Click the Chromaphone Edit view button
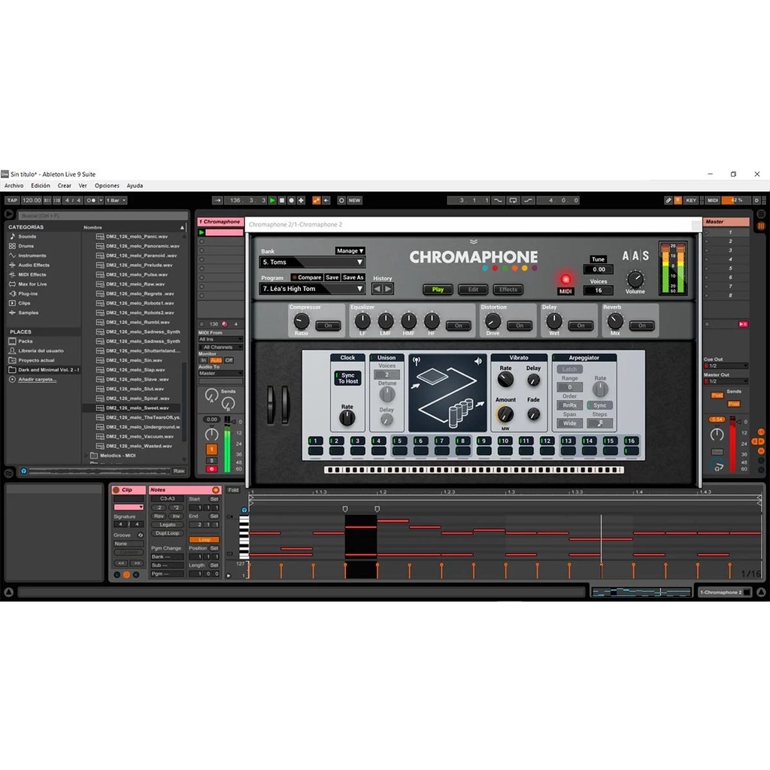 (x=473, y=290)
